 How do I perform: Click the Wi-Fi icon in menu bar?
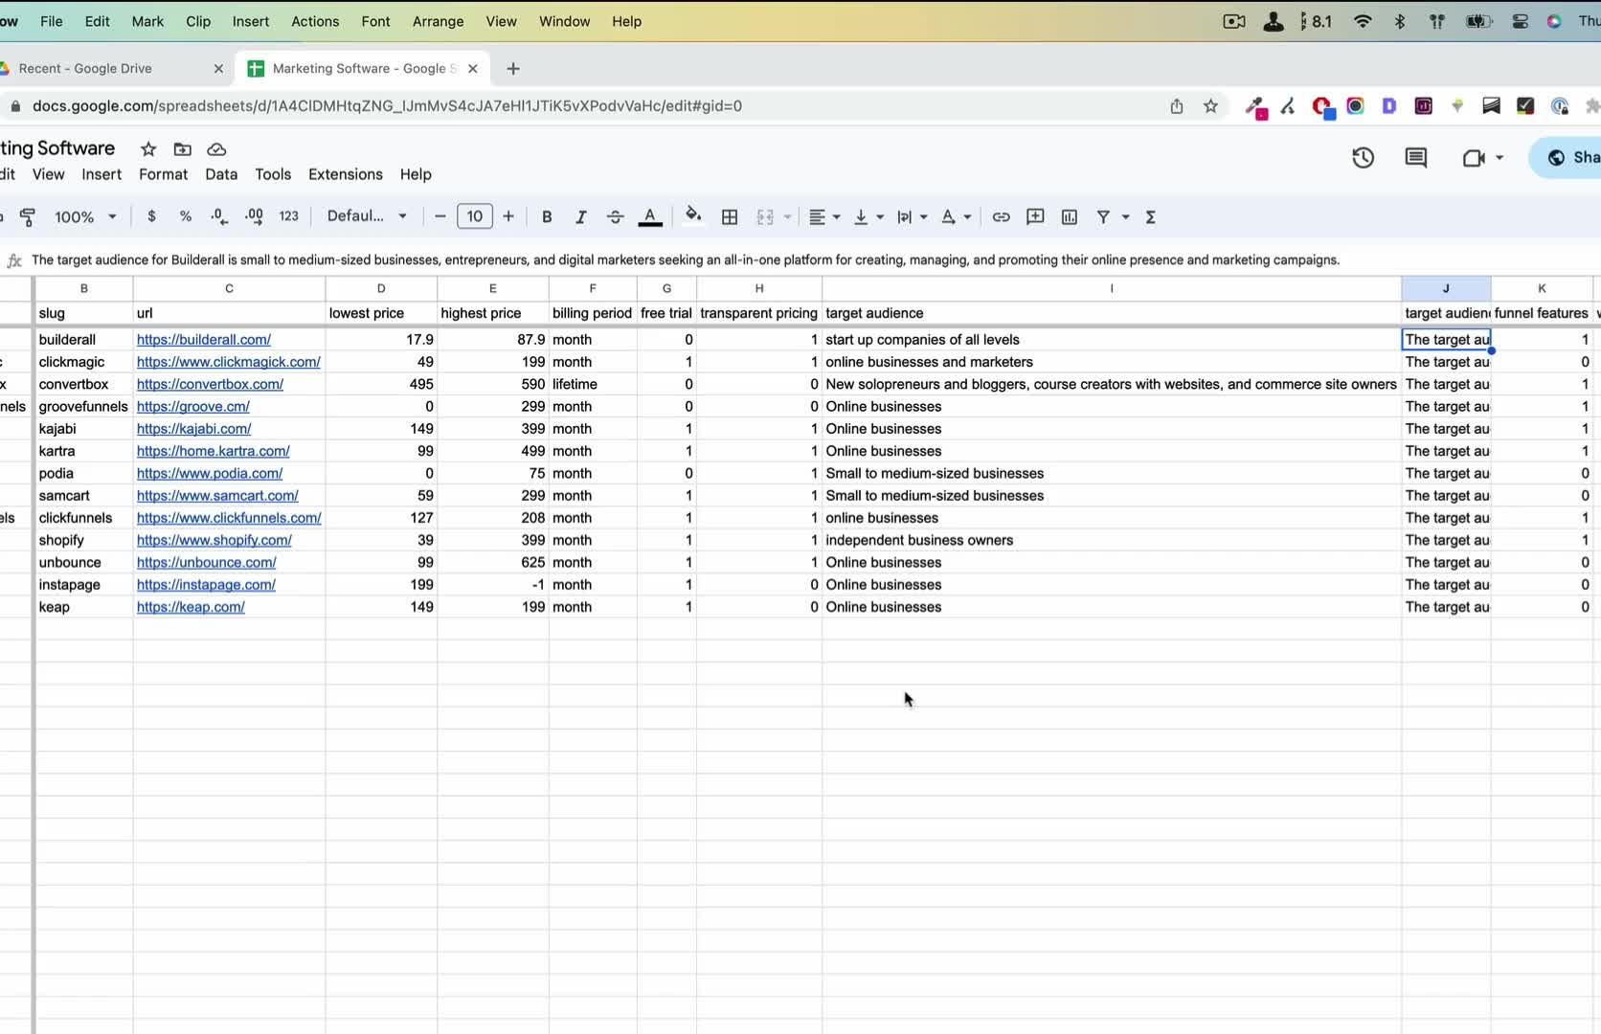point(1363,21)
